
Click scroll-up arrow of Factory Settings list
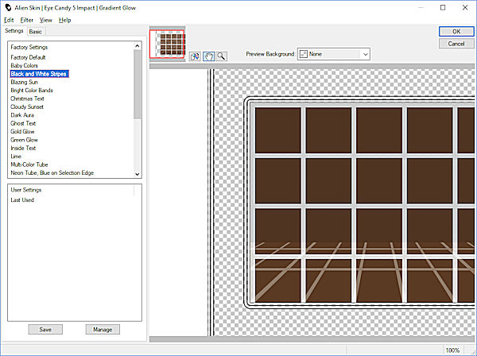[x=138, y=46]
